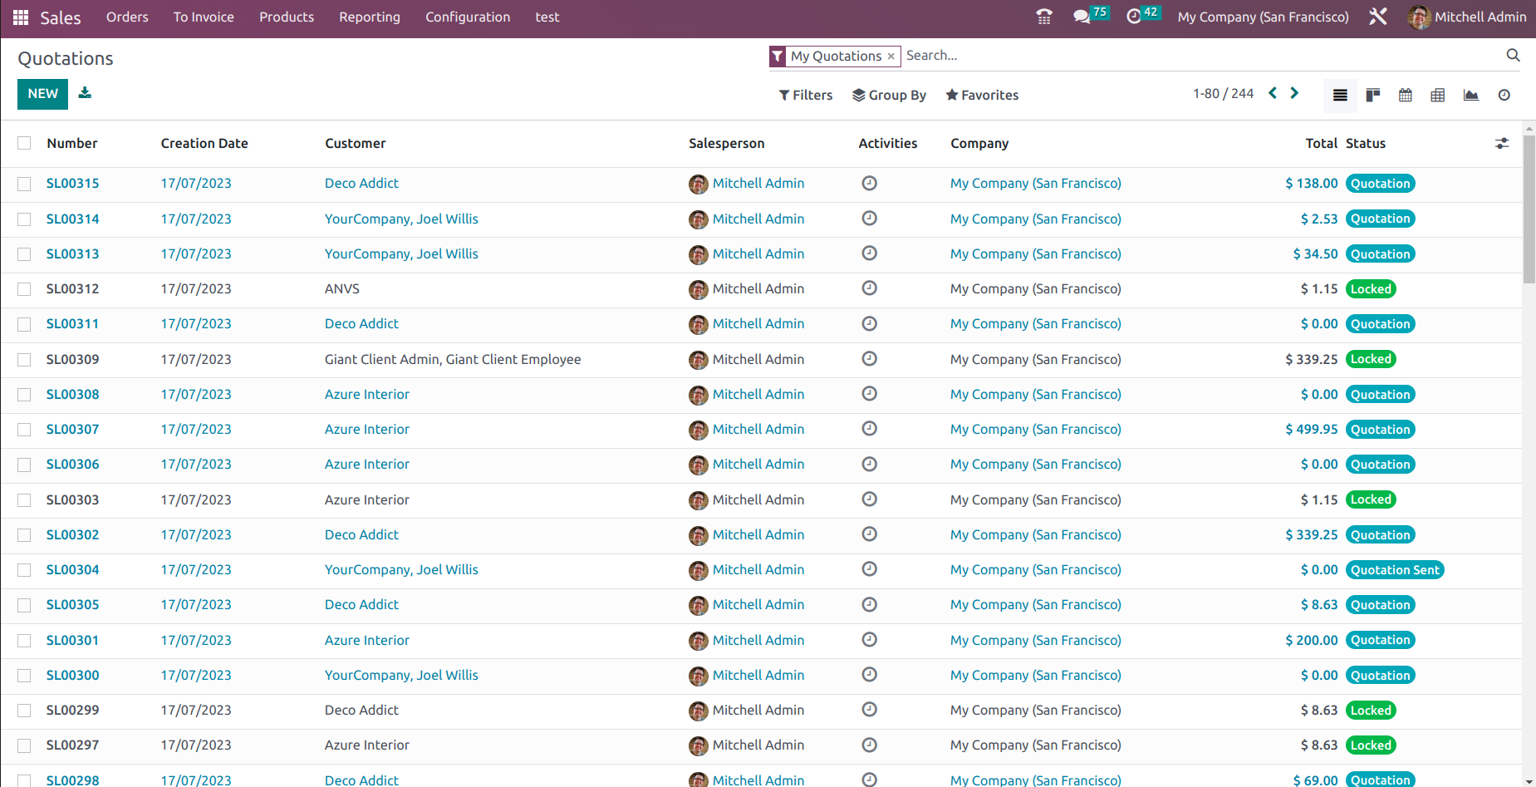Screen dimensions: 1536x787
Task: Open the Reporting menu
Action: click(369, 17)
